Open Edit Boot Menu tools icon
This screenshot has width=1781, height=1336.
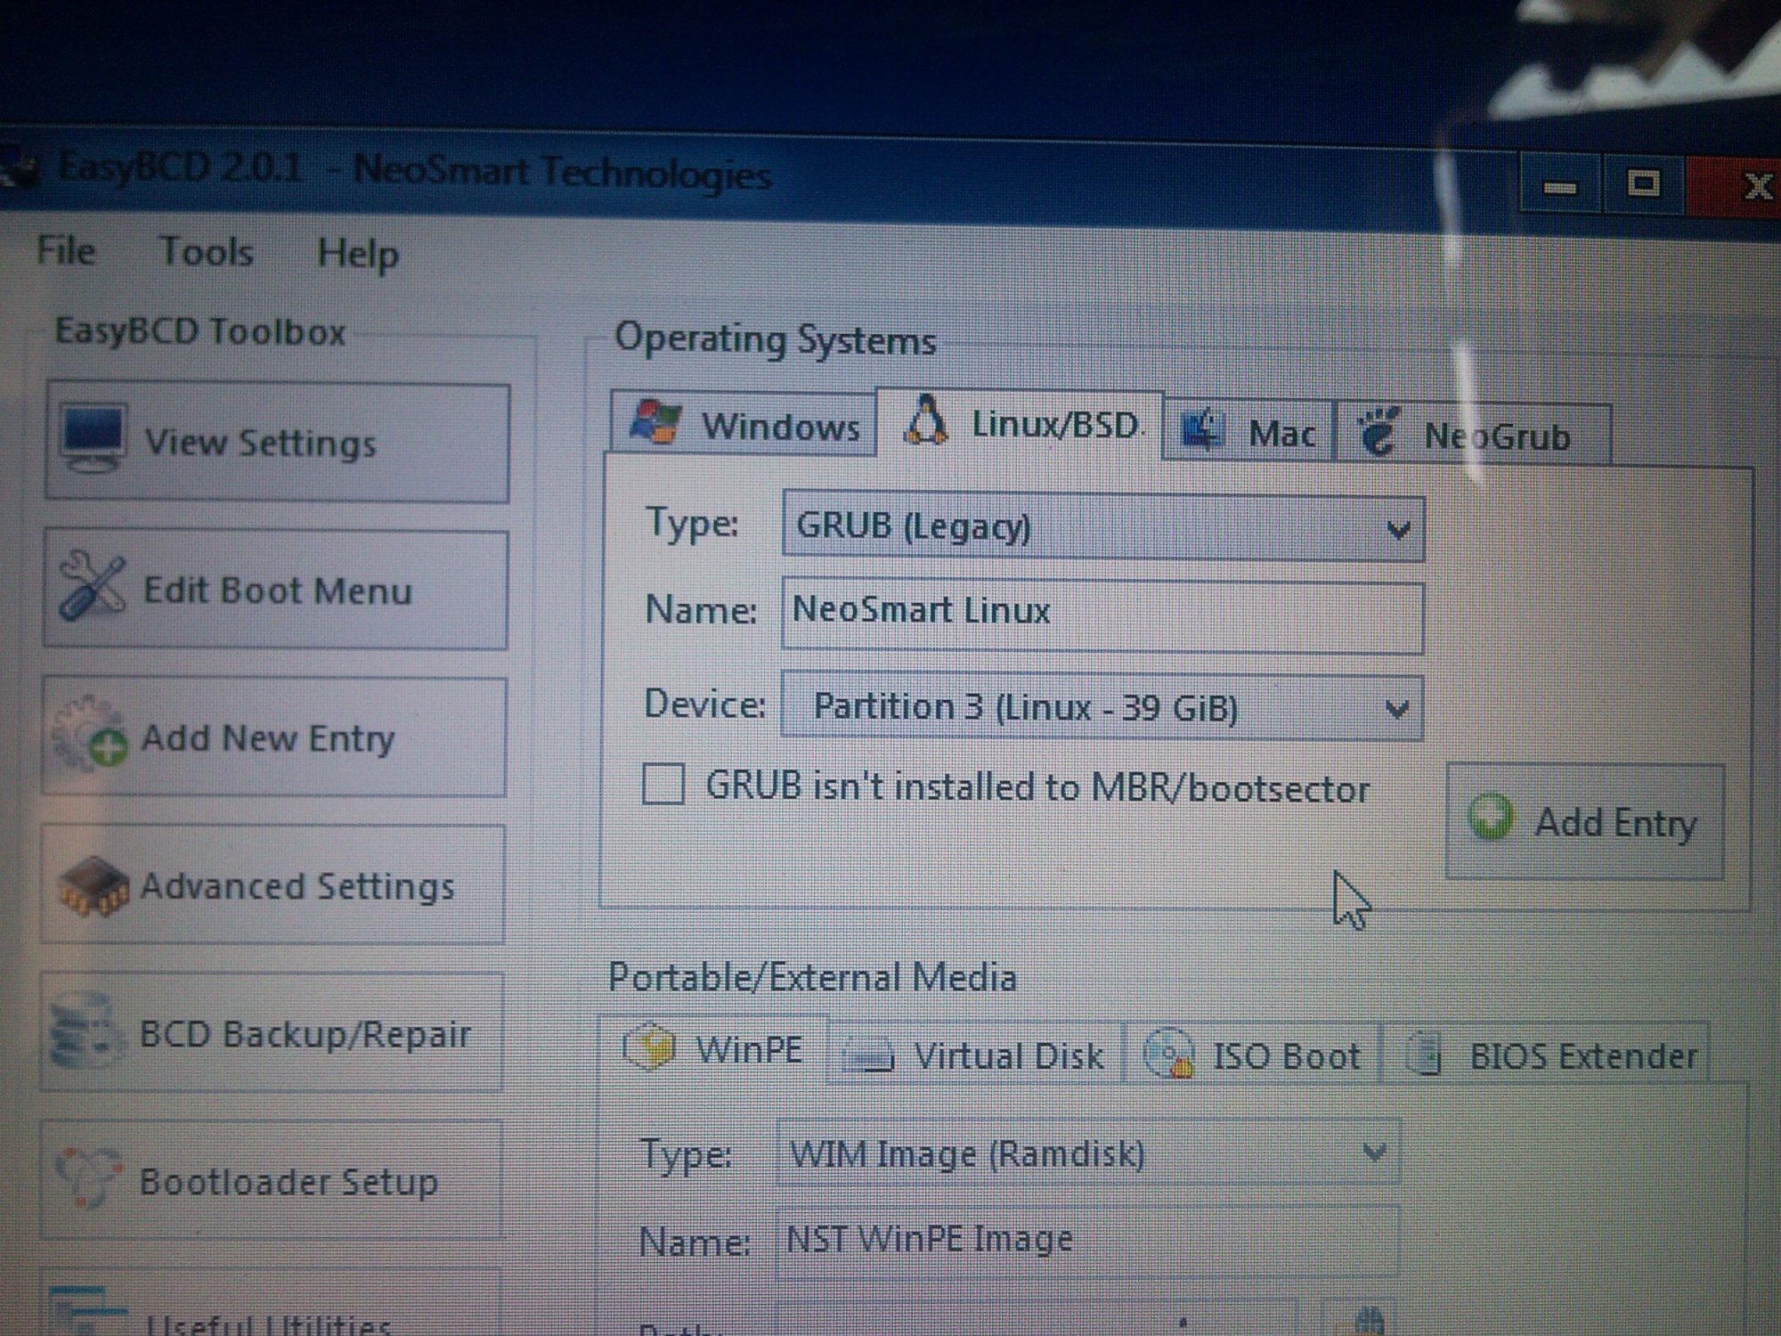pyautogui.click(x=92, y=585)
